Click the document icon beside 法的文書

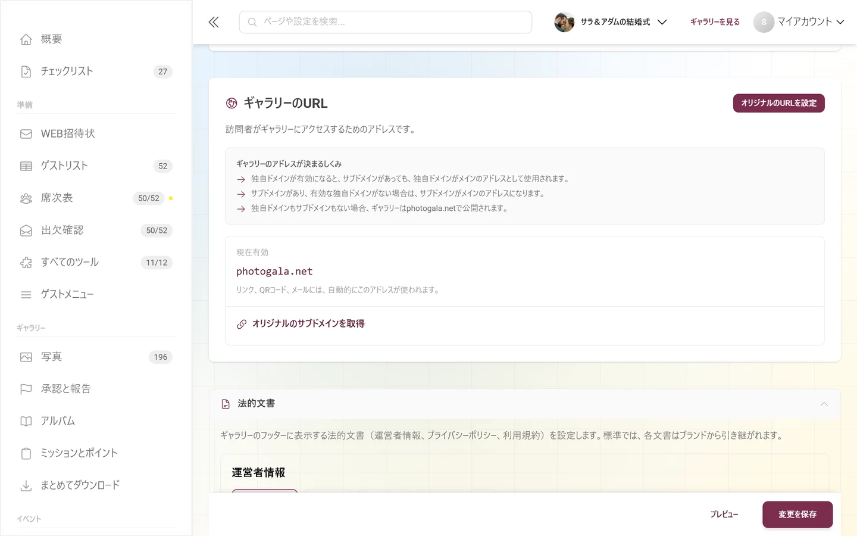point(226,404)
